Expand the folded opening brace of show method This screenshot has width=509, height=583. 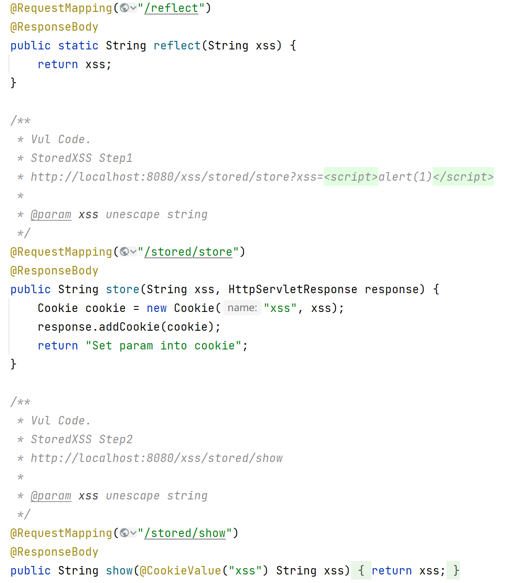pyautogui.click(x=361, y=570)
